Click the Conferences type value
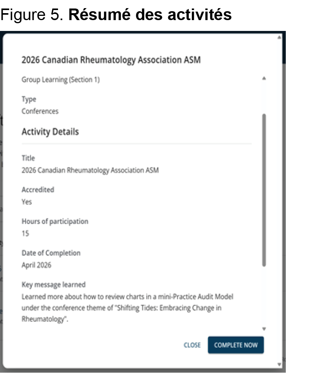 pos(40,111)
